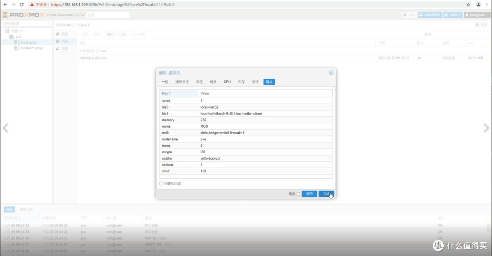The width and height of the screenshot is (492, 256).
Task: Bookmark this page with star icon
Action: pyautogui.click(x=468, y=5)
